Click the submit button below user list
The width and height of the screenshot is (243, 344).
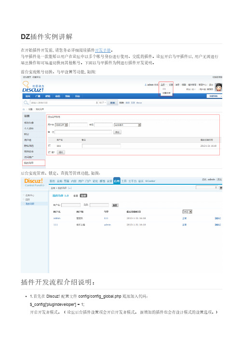click(61, 152)
